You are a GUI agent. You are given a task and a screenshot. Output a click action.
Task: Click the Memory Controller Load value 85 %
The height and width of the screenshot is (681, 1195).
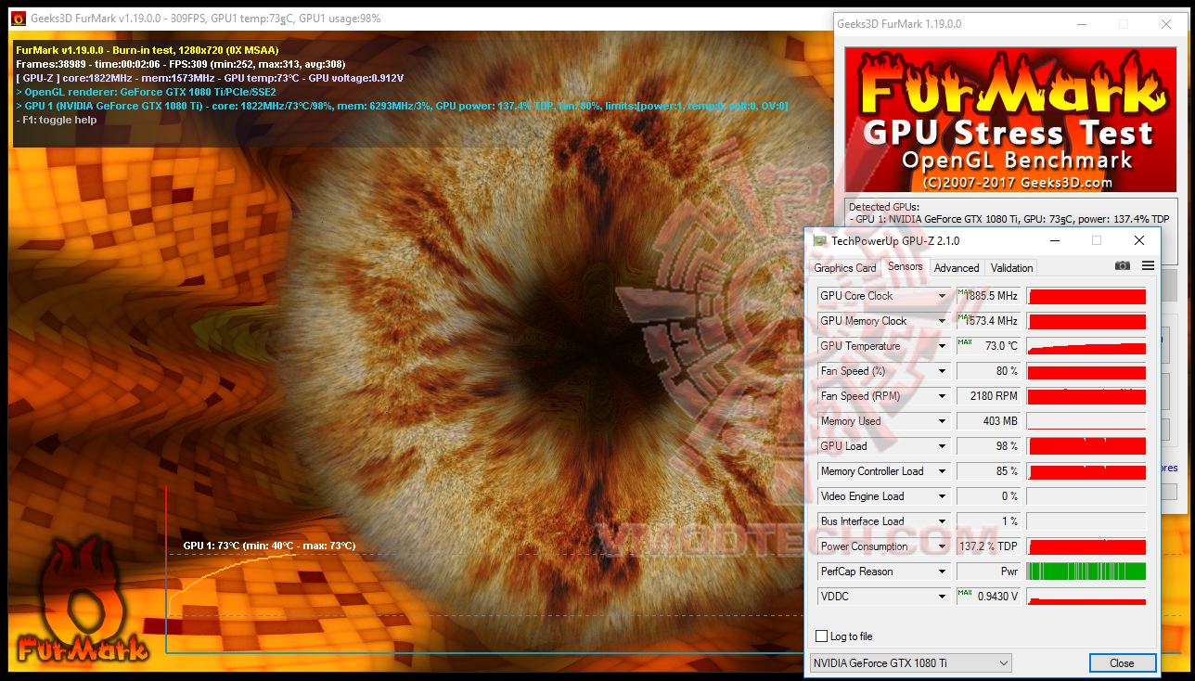point(988,471)
